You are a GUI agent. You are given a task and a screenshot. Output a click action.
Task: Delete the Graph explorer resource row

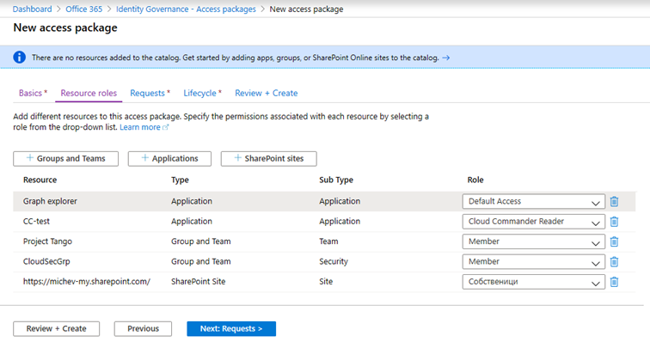[x=614, y=201]
